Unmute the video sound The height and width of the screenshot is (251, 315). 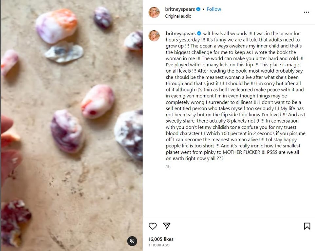[x=132, y=241]
